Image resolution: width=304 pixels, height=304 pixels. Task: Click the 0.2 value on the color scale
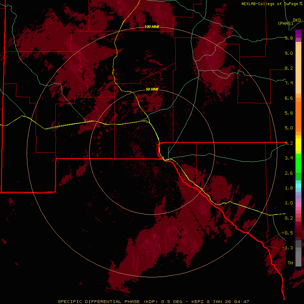coord(289,218)
